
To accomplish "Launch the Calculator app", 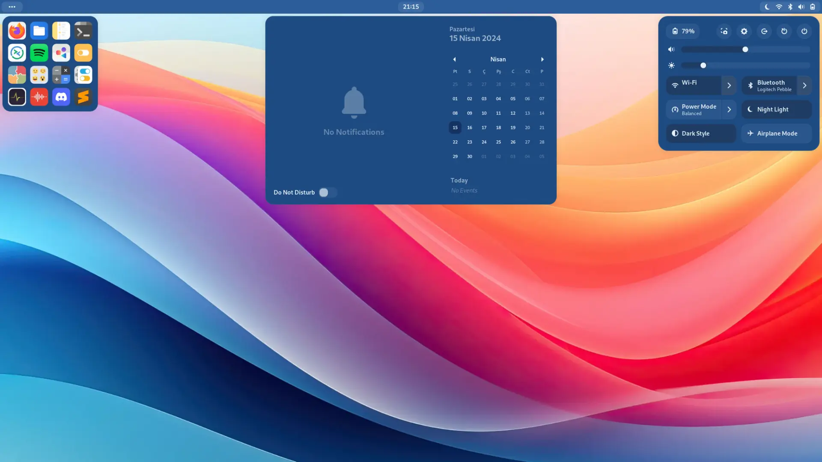I will (61, 75).
